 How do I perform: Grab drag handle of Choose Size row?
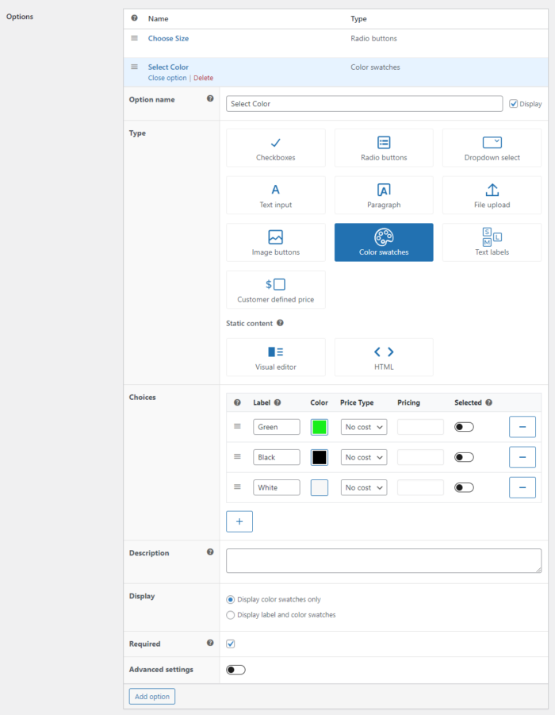[x=135, y=38]
